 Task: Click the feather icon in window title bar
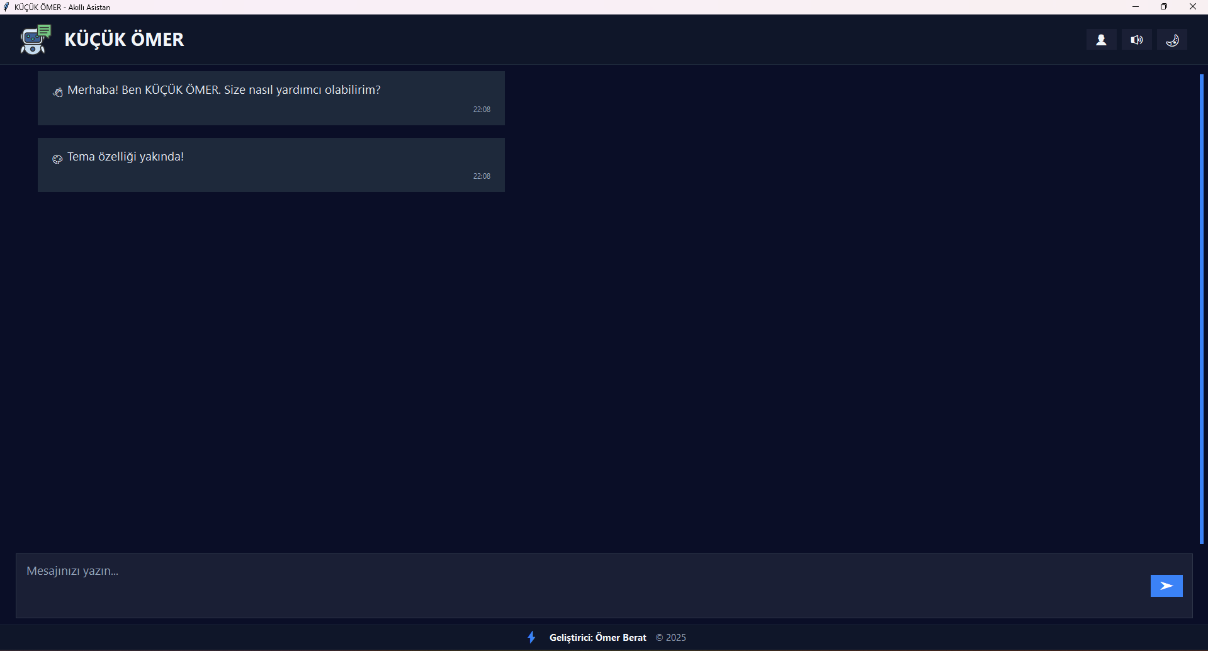tap(6, 7)
